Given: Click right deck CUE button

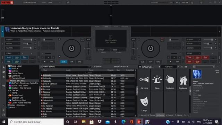Looking at the screenshot, I should coord(142,62).
